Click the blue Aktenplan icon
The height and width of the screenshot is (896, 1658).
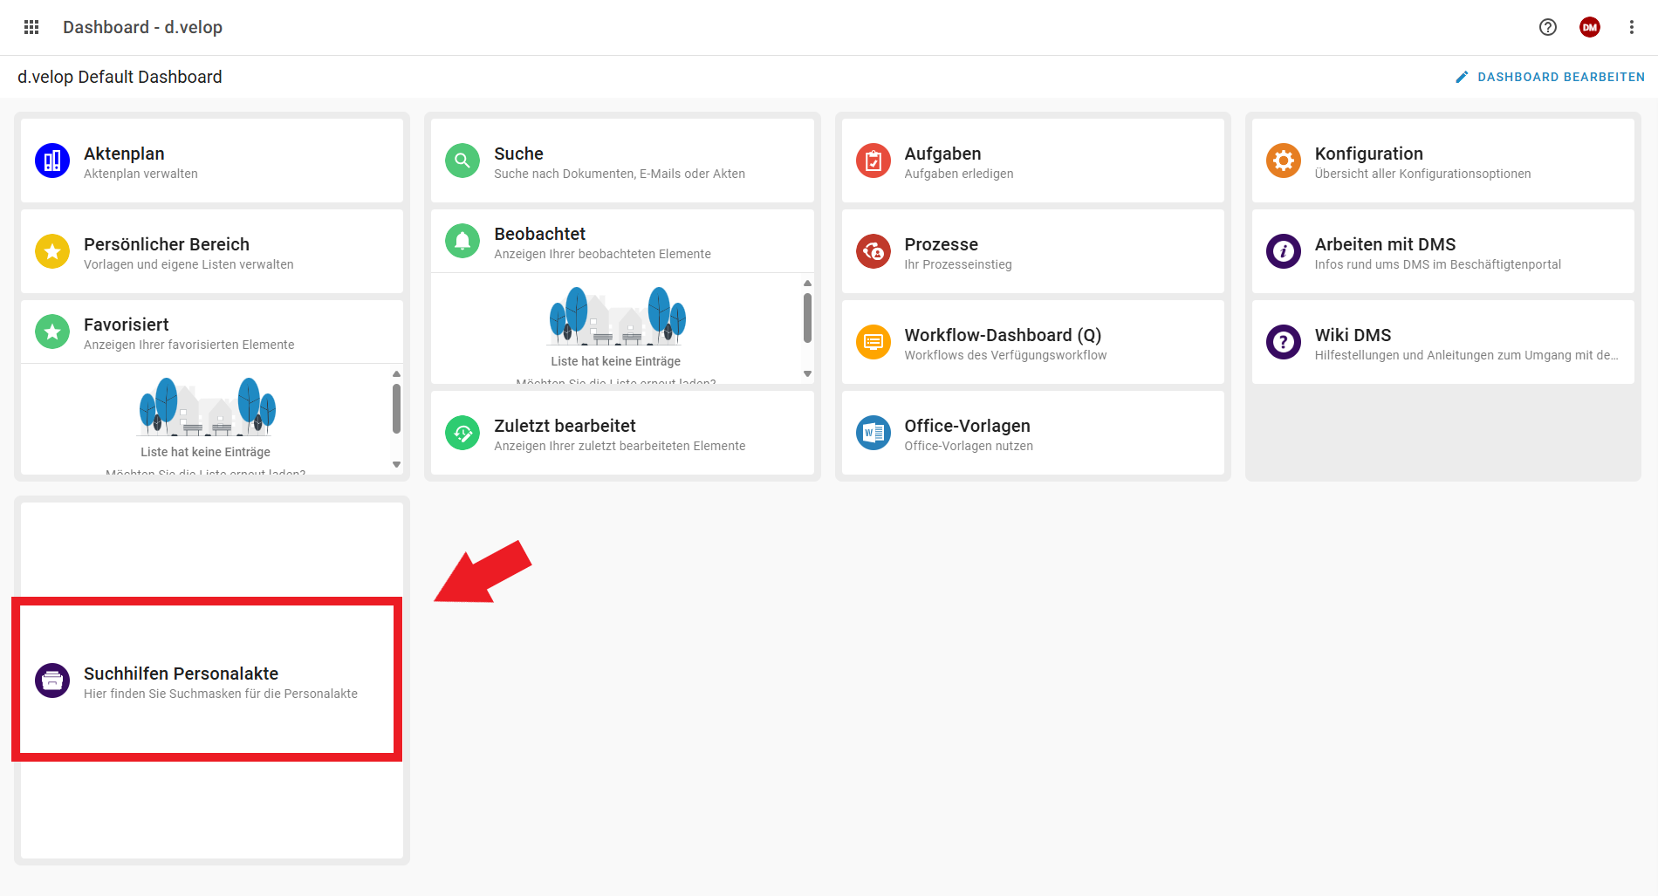tap(52, 161)
